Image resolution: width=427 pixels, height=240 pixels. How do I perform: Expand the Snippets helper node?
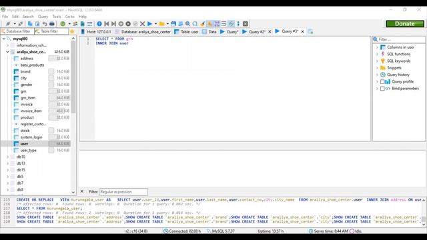(377, 68)
